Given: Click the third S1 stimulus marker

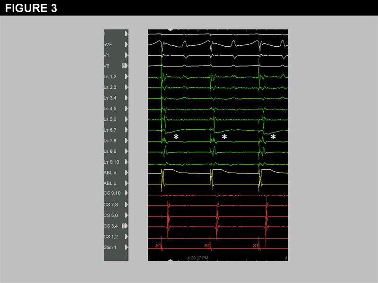Looking at the screenshot, I should coord(256,246).
